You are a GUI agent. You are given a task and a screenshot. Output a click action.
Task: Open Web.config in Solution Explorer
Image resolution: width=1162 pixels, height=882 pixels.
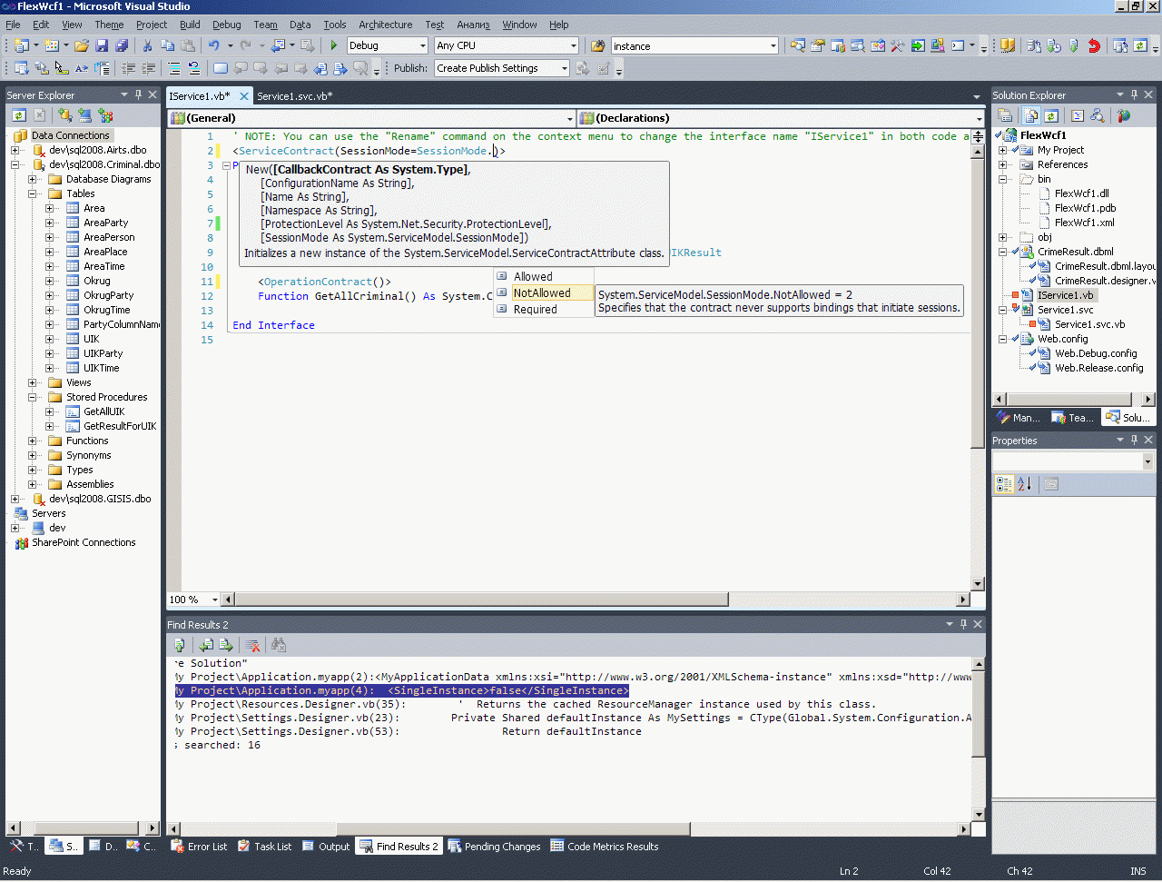point(1062,339)
